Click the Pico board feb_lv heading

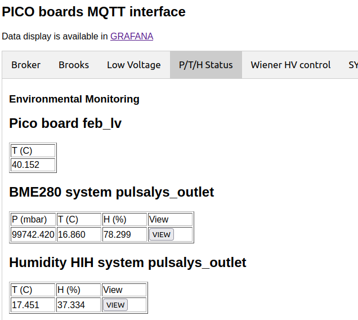(x=65, y=123)
